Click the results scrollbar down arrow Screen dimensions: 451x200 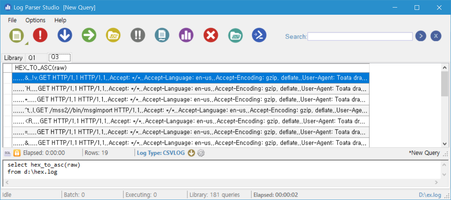(x=445, y=143)
